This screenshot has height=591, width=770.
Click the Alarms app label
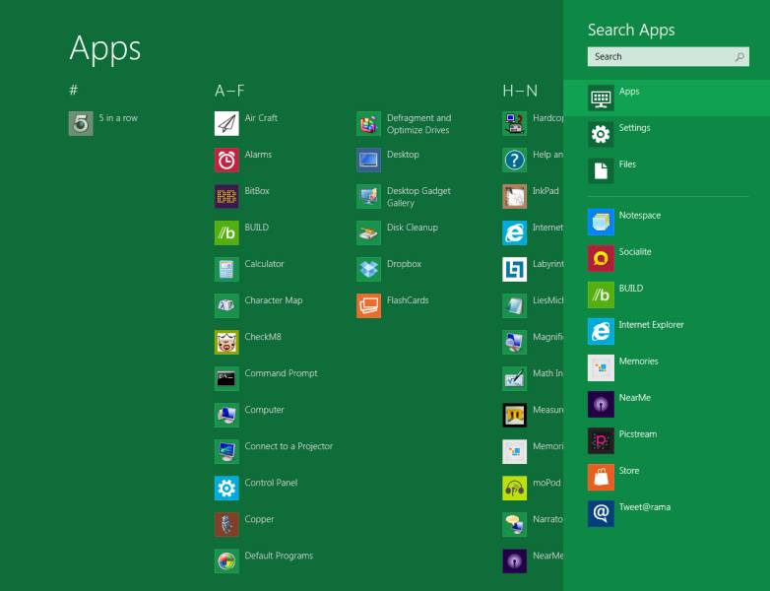[258, 155]
